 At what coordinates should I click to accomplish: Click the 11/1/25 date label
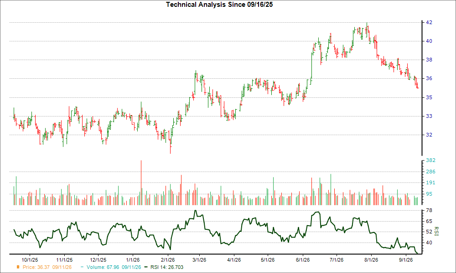pos(64,260)
